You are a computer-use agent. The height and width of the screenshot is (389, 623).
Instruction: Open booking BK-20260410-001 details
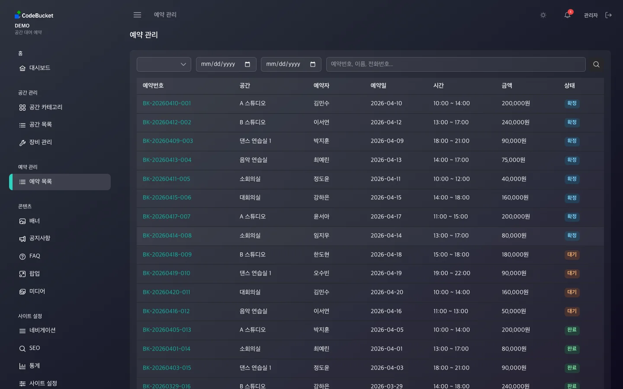[167, 103]
